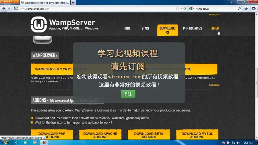Select the WampServer browser tab
This screenshot has width=258, height=145.
coord(45,3)
